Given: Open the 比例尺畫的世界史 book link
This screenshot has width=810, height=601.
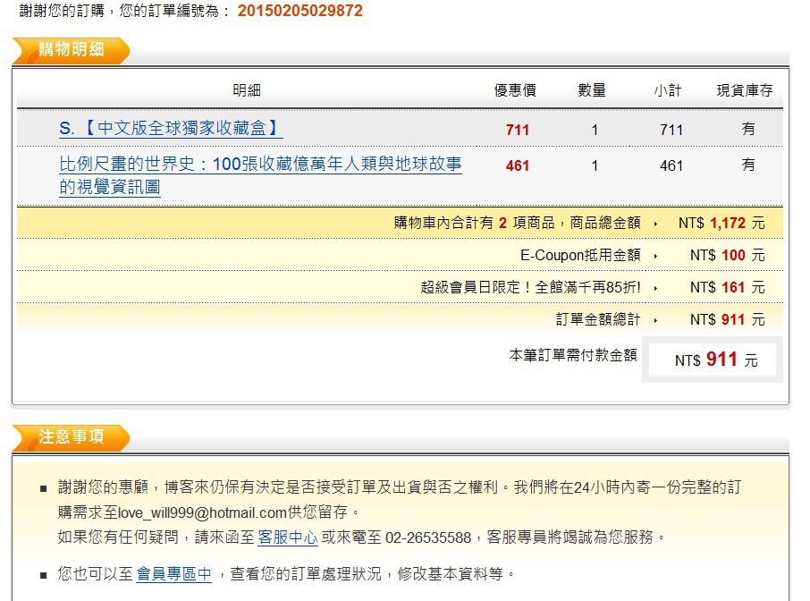Looking at the screenshot, I should tap(260, 175).
